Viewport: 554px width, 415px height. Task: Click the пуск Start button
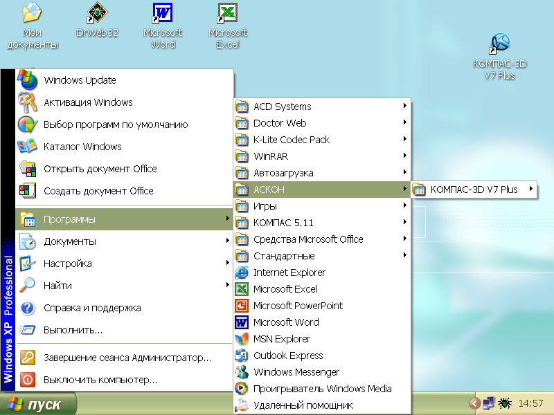click(38, 404)
